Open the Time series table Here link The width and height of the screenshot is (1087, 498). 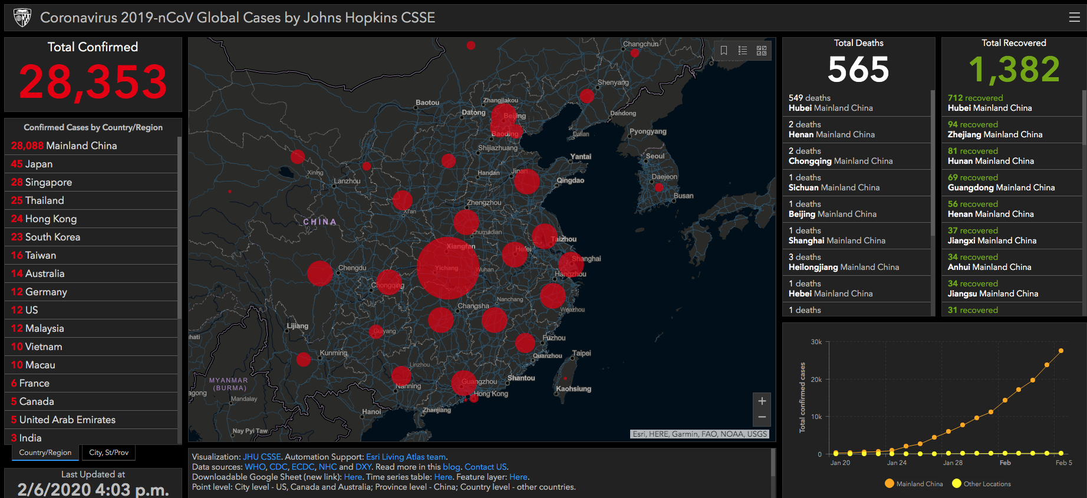(x=443, y=477)
